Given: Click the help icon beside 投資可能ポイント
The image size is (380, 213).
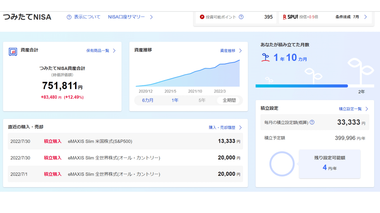Looking at the screenshot, I should (241, 17).
